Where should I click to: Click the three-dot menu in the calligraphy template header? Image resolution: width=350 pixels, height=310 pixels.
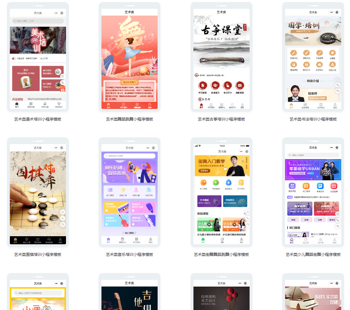coord(331,12)
